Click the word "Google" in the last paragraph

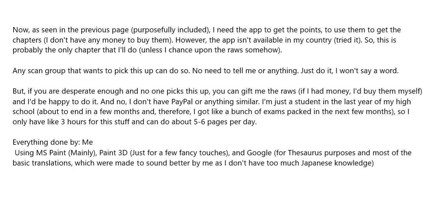[x=259, y=153]
